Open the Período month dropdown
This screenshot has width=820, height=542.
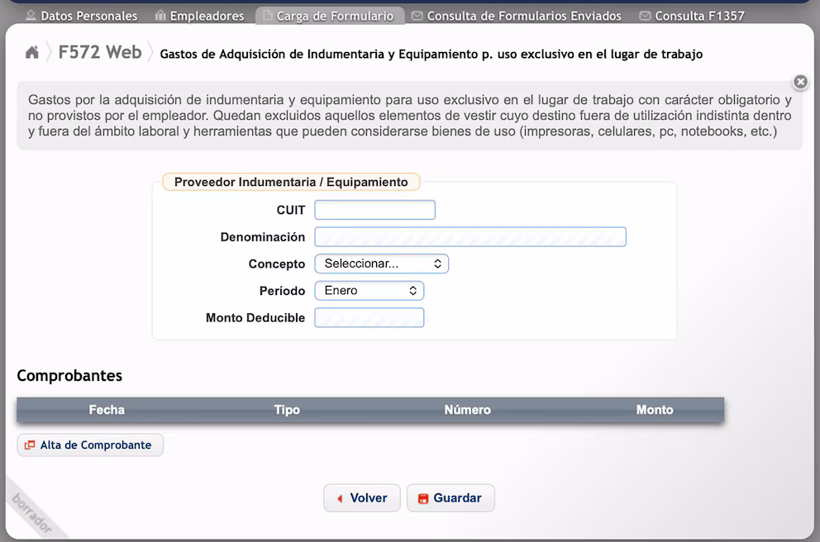pos(369,291)
